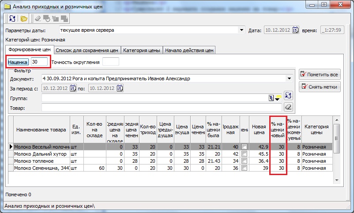Click the tree picker icon in Группа field
Screen dimensions: 354x213
tap(271, 98)
